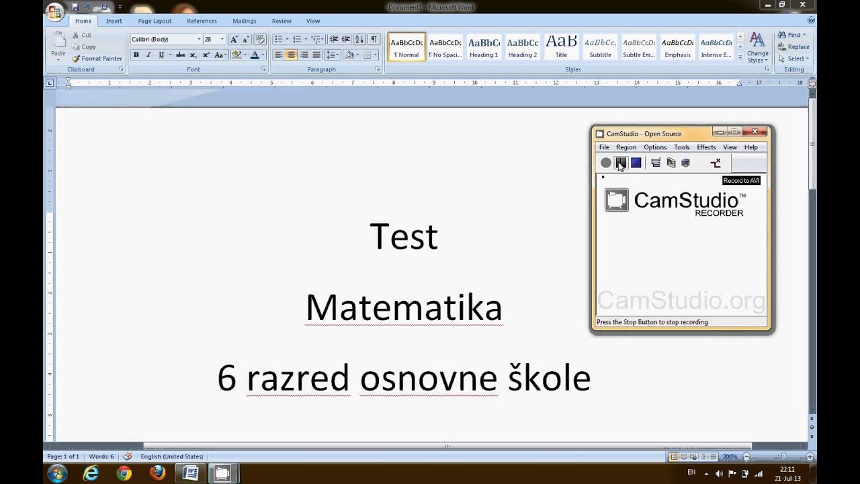Click the Grow Font icon
This screenshot has height=484, width=860.
point(234,40)
